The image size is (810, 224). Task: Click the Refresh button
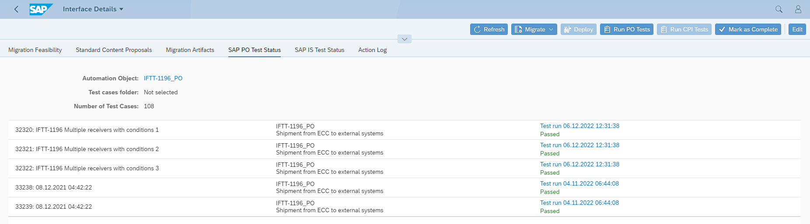pyautogui.click(x=489, y=29)
